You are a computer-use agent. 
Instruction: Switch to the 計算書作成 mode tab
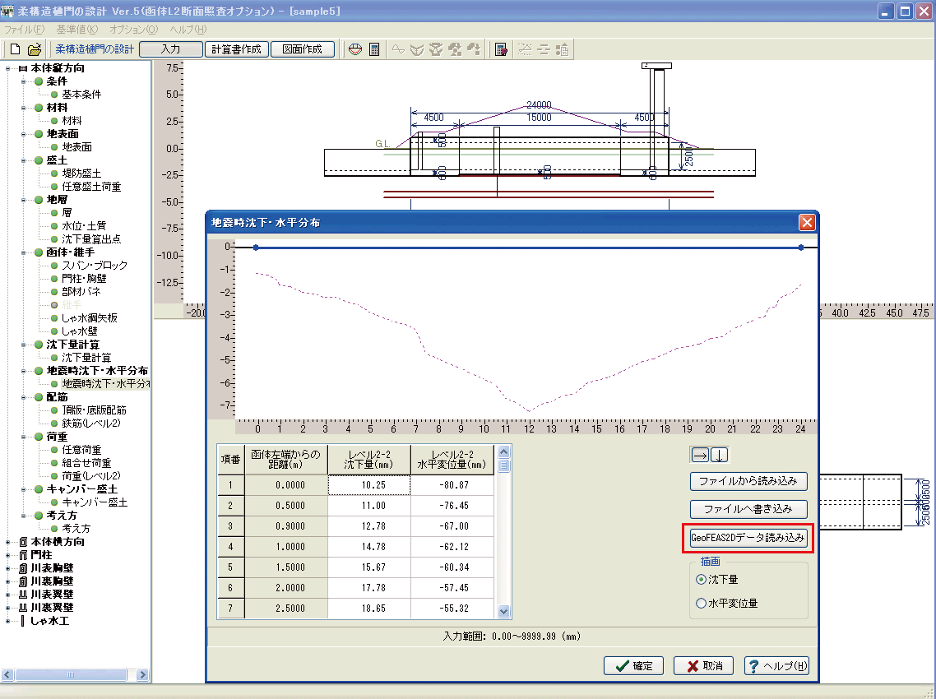coord(236,49)
